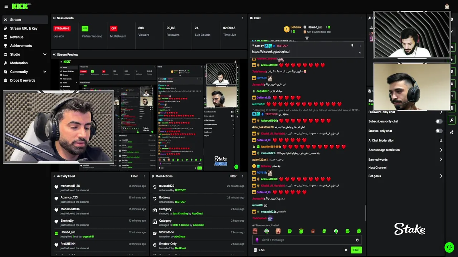
Task: Open the channel points shop showing 2.5K
Action: (259, 250)
